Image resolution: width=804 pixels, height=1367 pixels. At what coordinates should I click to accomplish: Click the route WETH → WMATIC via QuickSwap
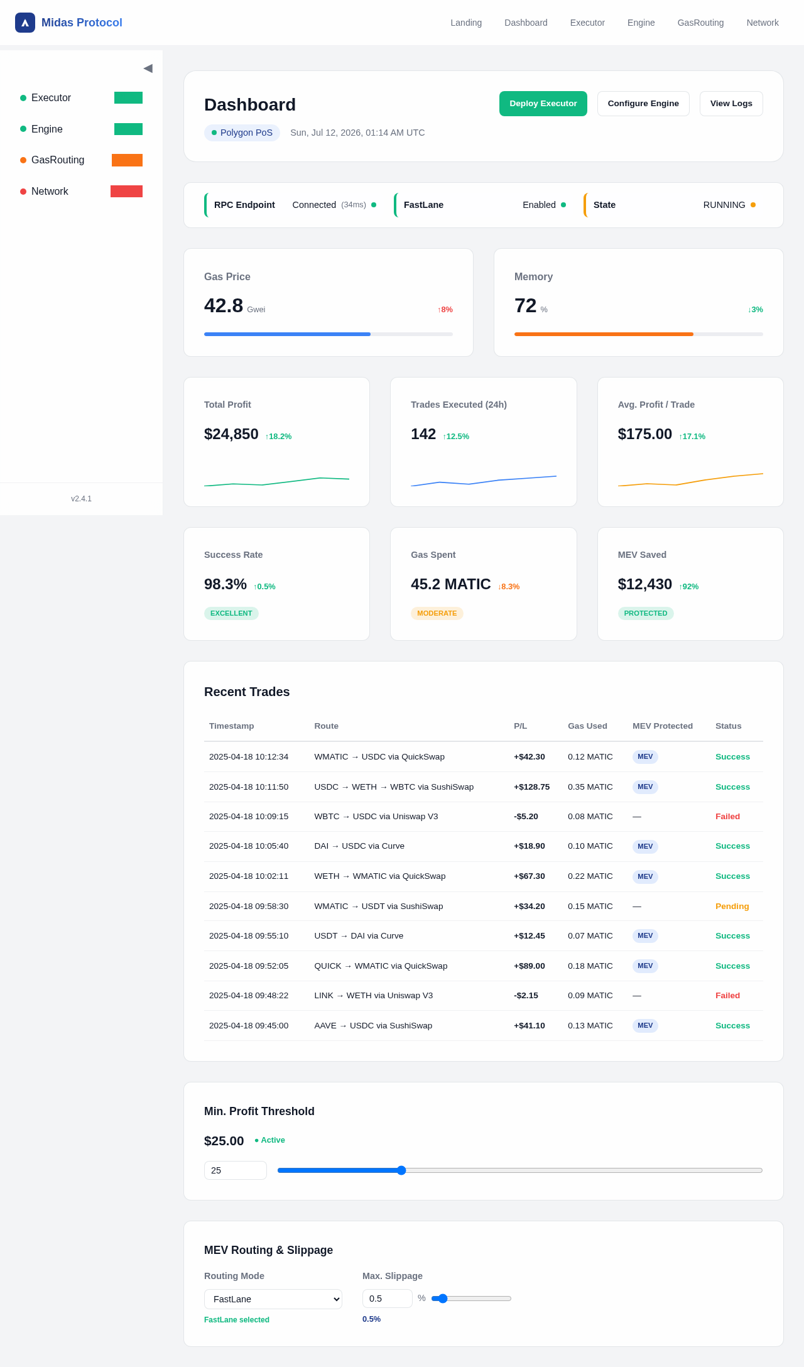[x=380, y=876]
